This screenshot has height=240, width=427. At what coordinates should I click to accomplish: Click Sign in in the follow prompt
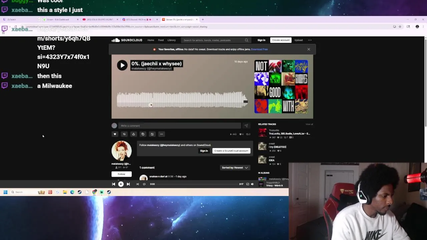click(x=204, y=151)
